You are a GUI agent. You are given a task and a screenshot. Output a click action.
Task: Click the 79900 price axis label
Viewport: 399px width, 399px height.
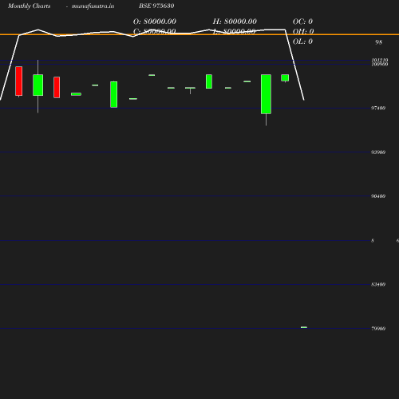pos(378,329)
